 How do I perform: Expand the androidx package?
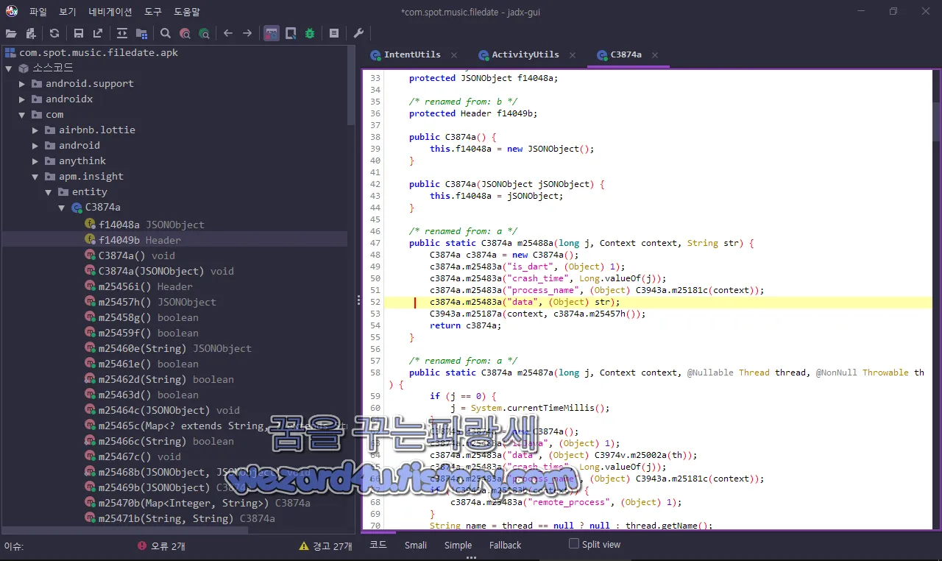[22, 99]
